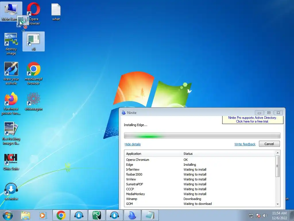This screenshot has height=221, width=294.
Task: Select the Edge row
Action: point(200,165)
